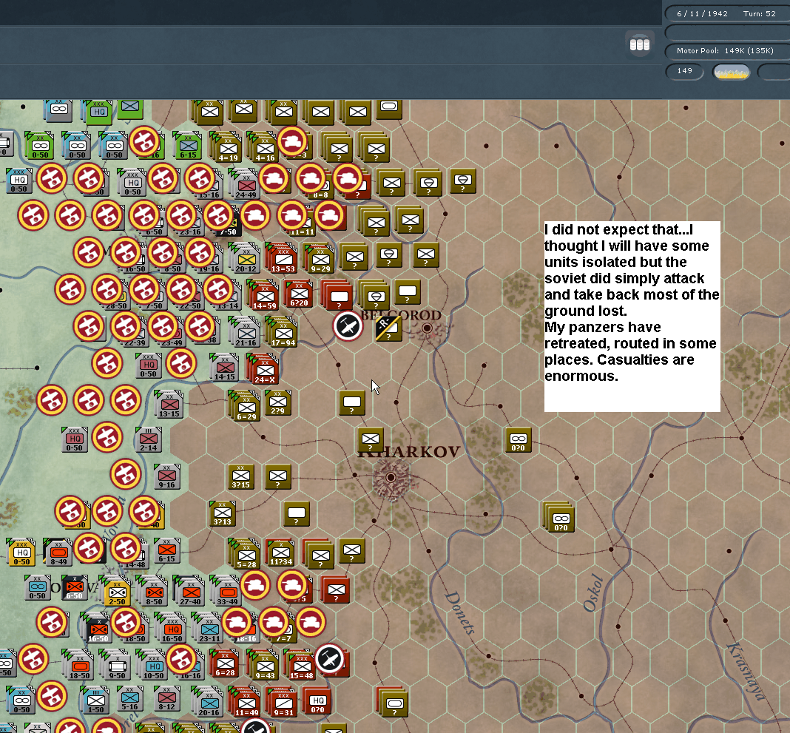Screen dimensions: 790x733
Task: Select the 13-15 infantry counter
Action: [x=169, y=404]
